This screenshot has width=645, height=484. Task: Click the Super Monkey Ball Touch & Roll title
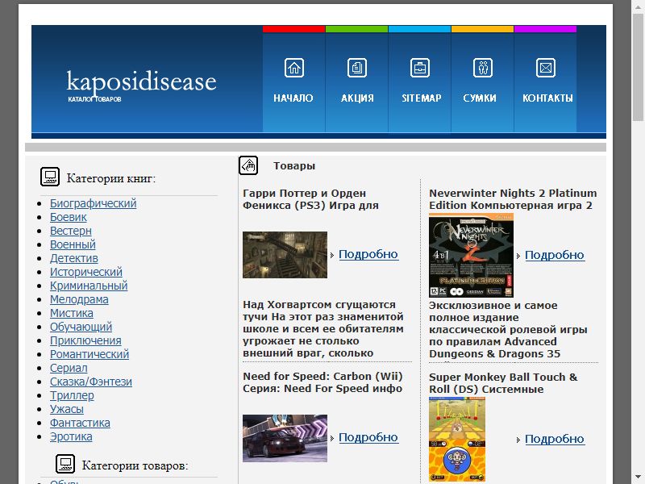tap(503, 383)
